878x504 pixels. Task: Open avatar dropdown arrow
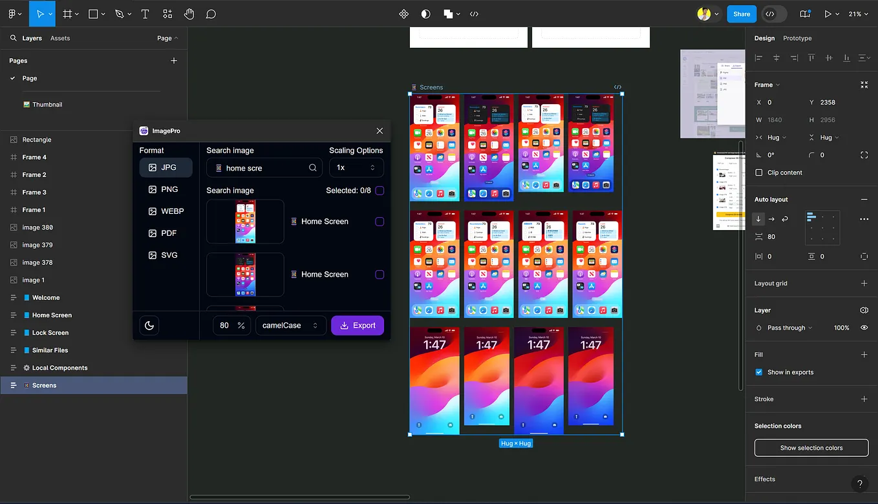[x=716, y=14]
